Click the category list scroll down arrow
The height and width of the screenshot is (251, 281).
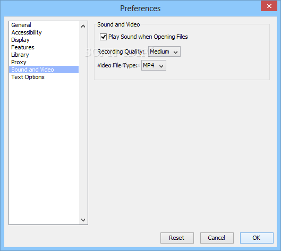[83, 220]
